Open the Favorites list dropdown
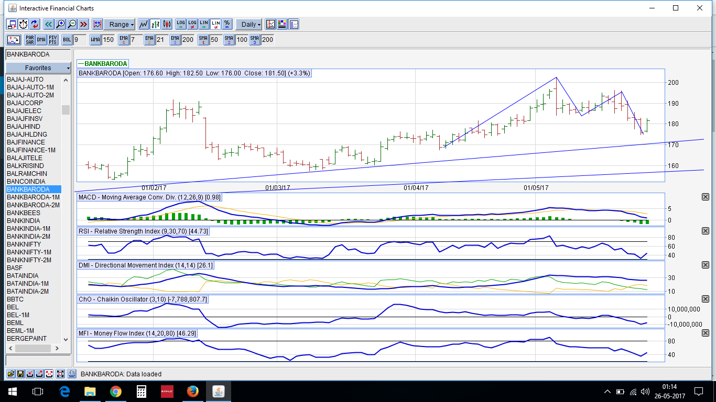This screenshot has height=402, width=716. coord(38,68)
